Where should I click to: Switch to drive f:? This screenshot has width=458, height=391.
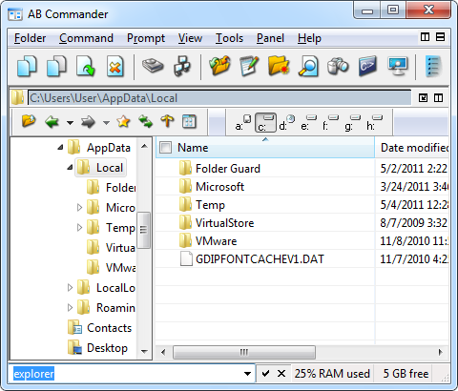click(x=330, y=123)
